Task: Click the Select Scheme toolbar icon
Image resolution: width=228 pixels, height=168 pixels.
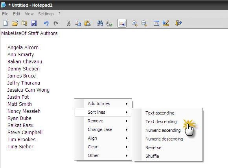Action: coord(156,23)
